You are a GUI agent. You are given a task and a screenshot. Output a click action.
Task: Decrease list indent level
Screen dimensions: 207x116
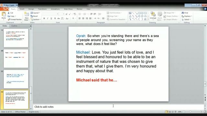(x=91, y=14)
